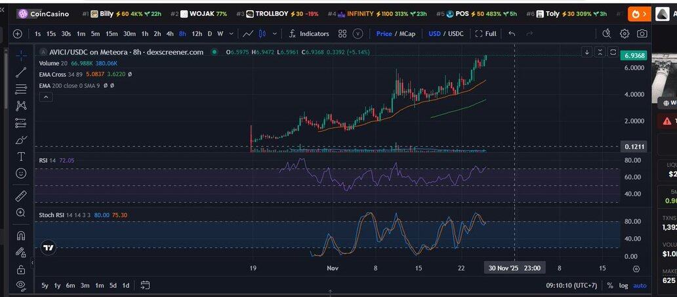Open chart type dropdown chevron
Screen dimensions: 677x297
pyautogui.click(x=276, y=33)
